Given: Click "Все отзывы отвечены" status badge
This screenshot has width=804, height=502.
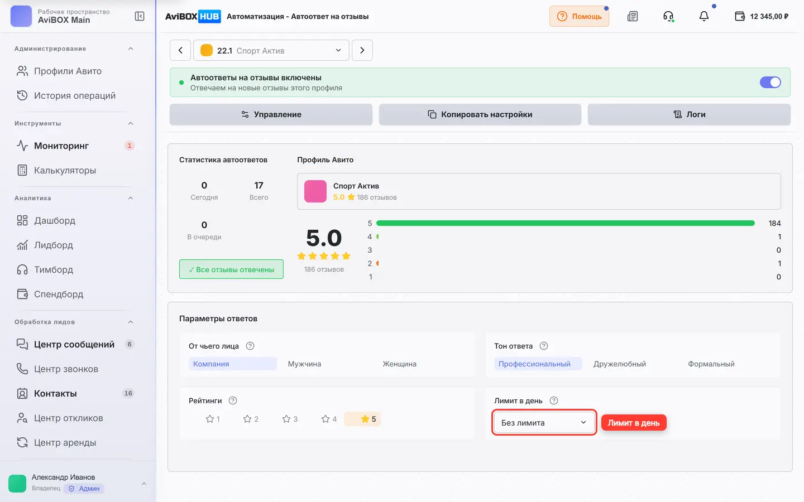Looking at the screenshot, I should (x=231, y=269).
